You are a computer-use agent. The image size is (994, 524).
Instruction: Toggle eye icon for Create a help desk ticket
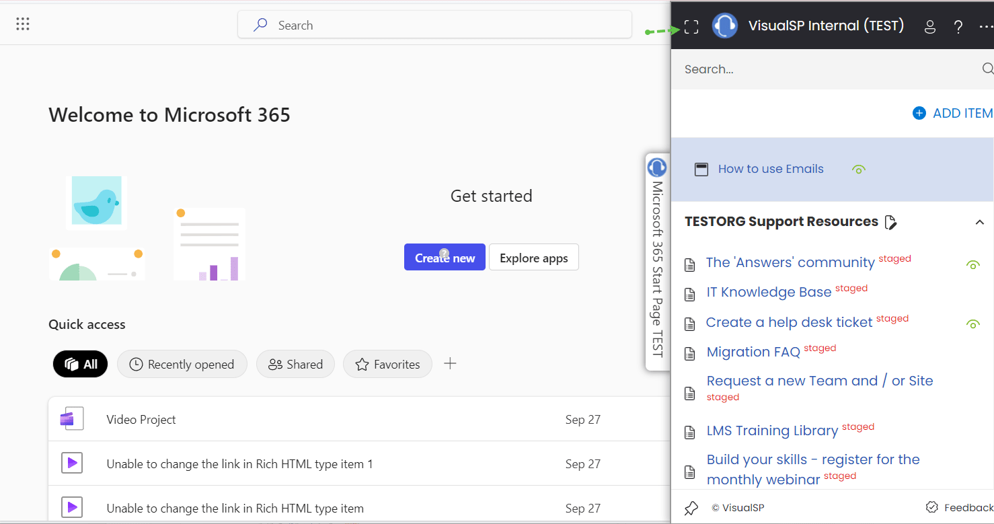972,324
